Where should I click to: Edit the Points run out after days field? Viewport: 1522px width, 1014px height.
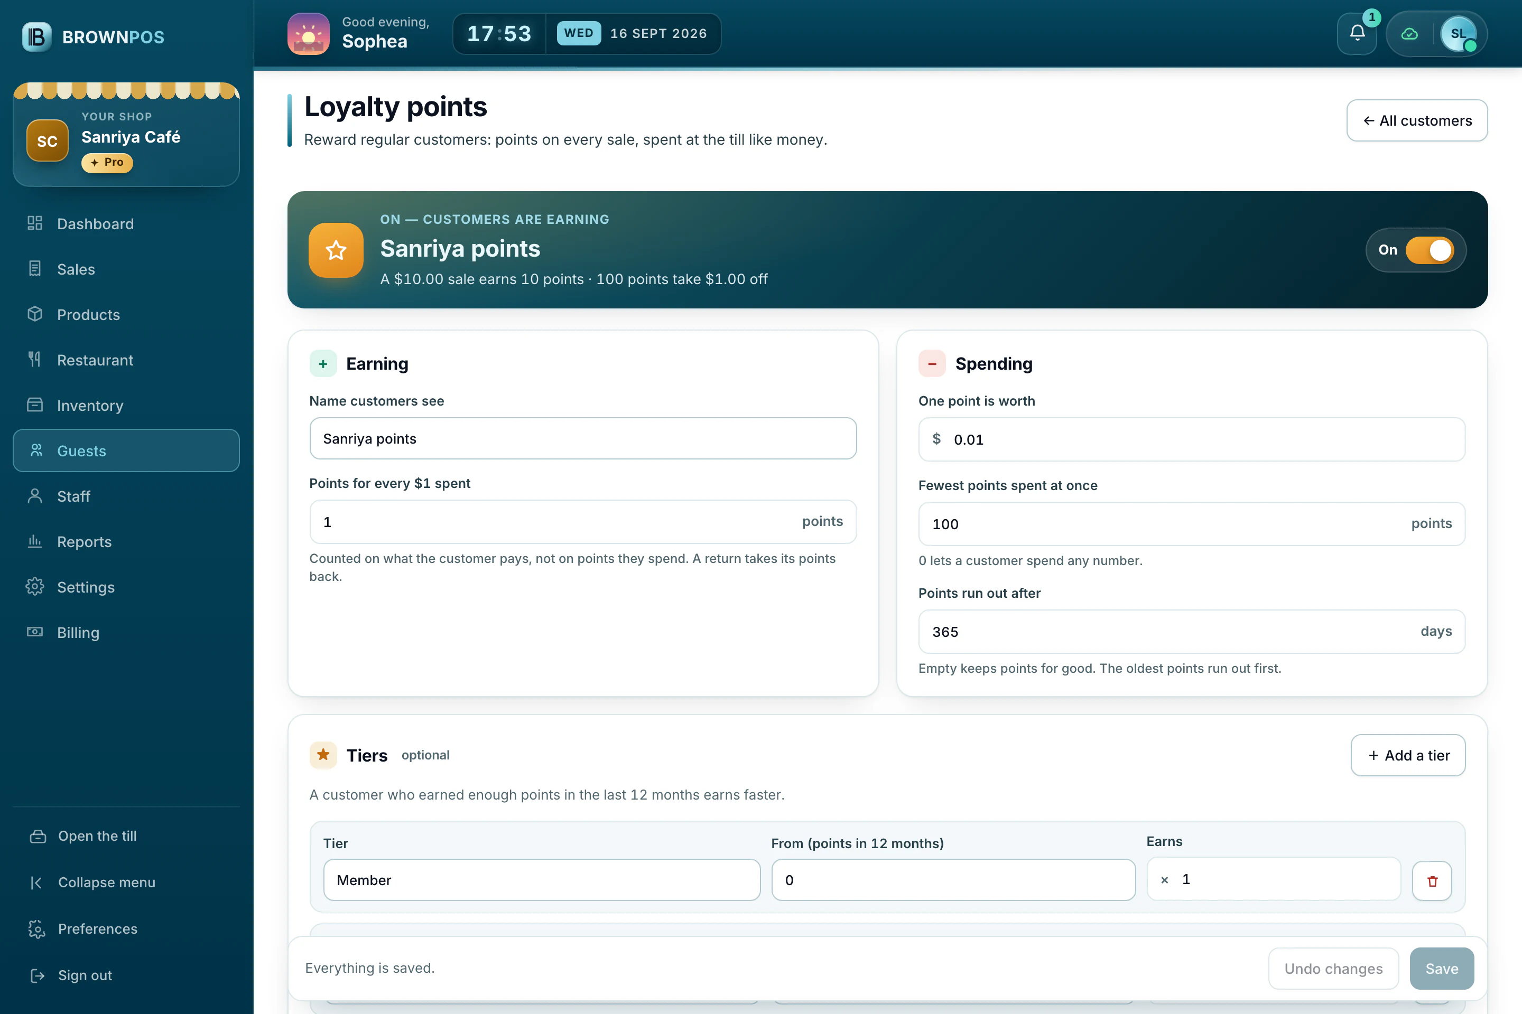coord(1192,632)
